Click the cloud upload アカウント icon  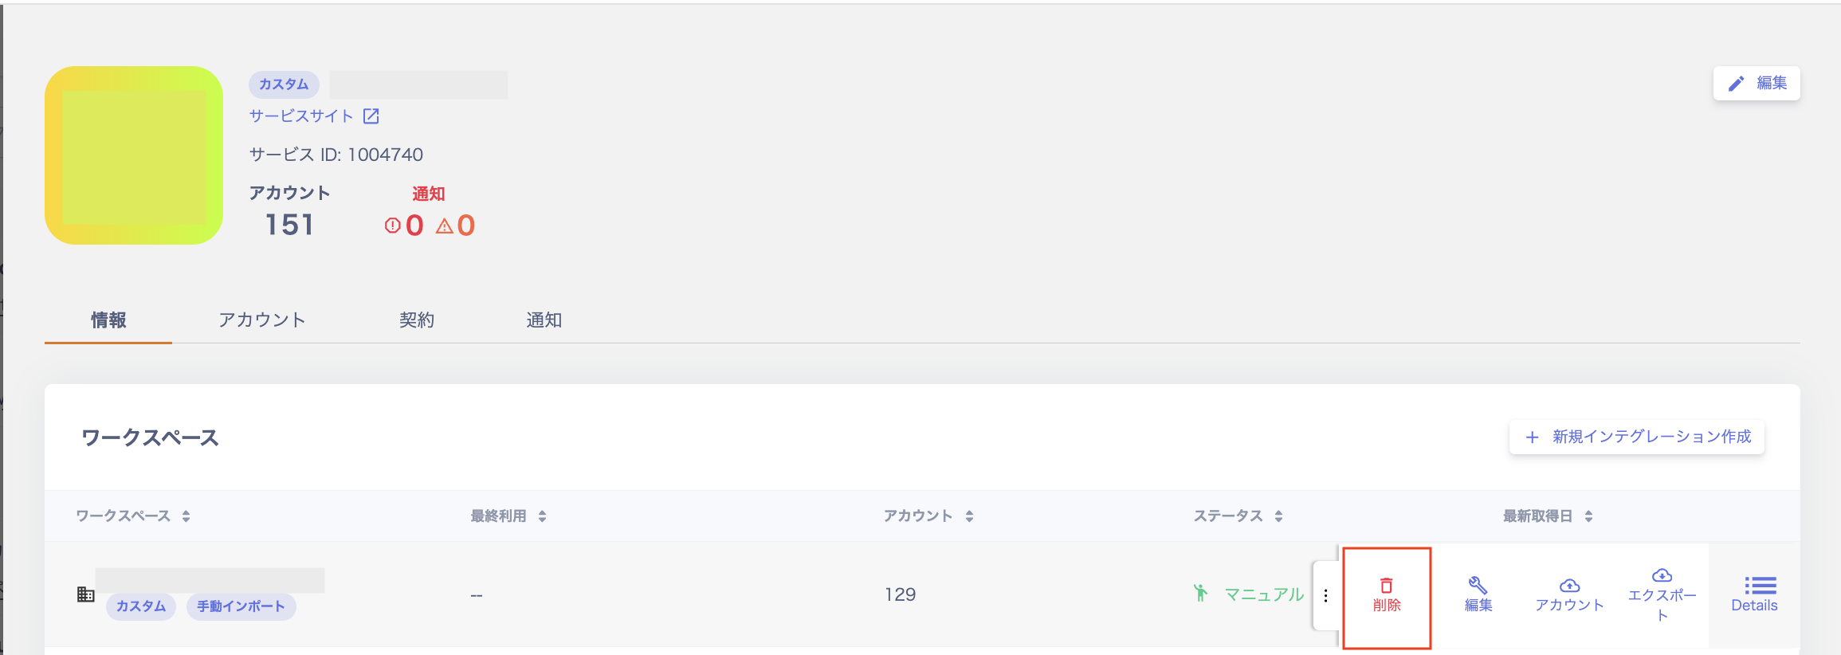(1569, 586)
